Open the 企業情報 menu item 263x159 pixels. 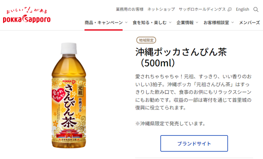point(185,22)
